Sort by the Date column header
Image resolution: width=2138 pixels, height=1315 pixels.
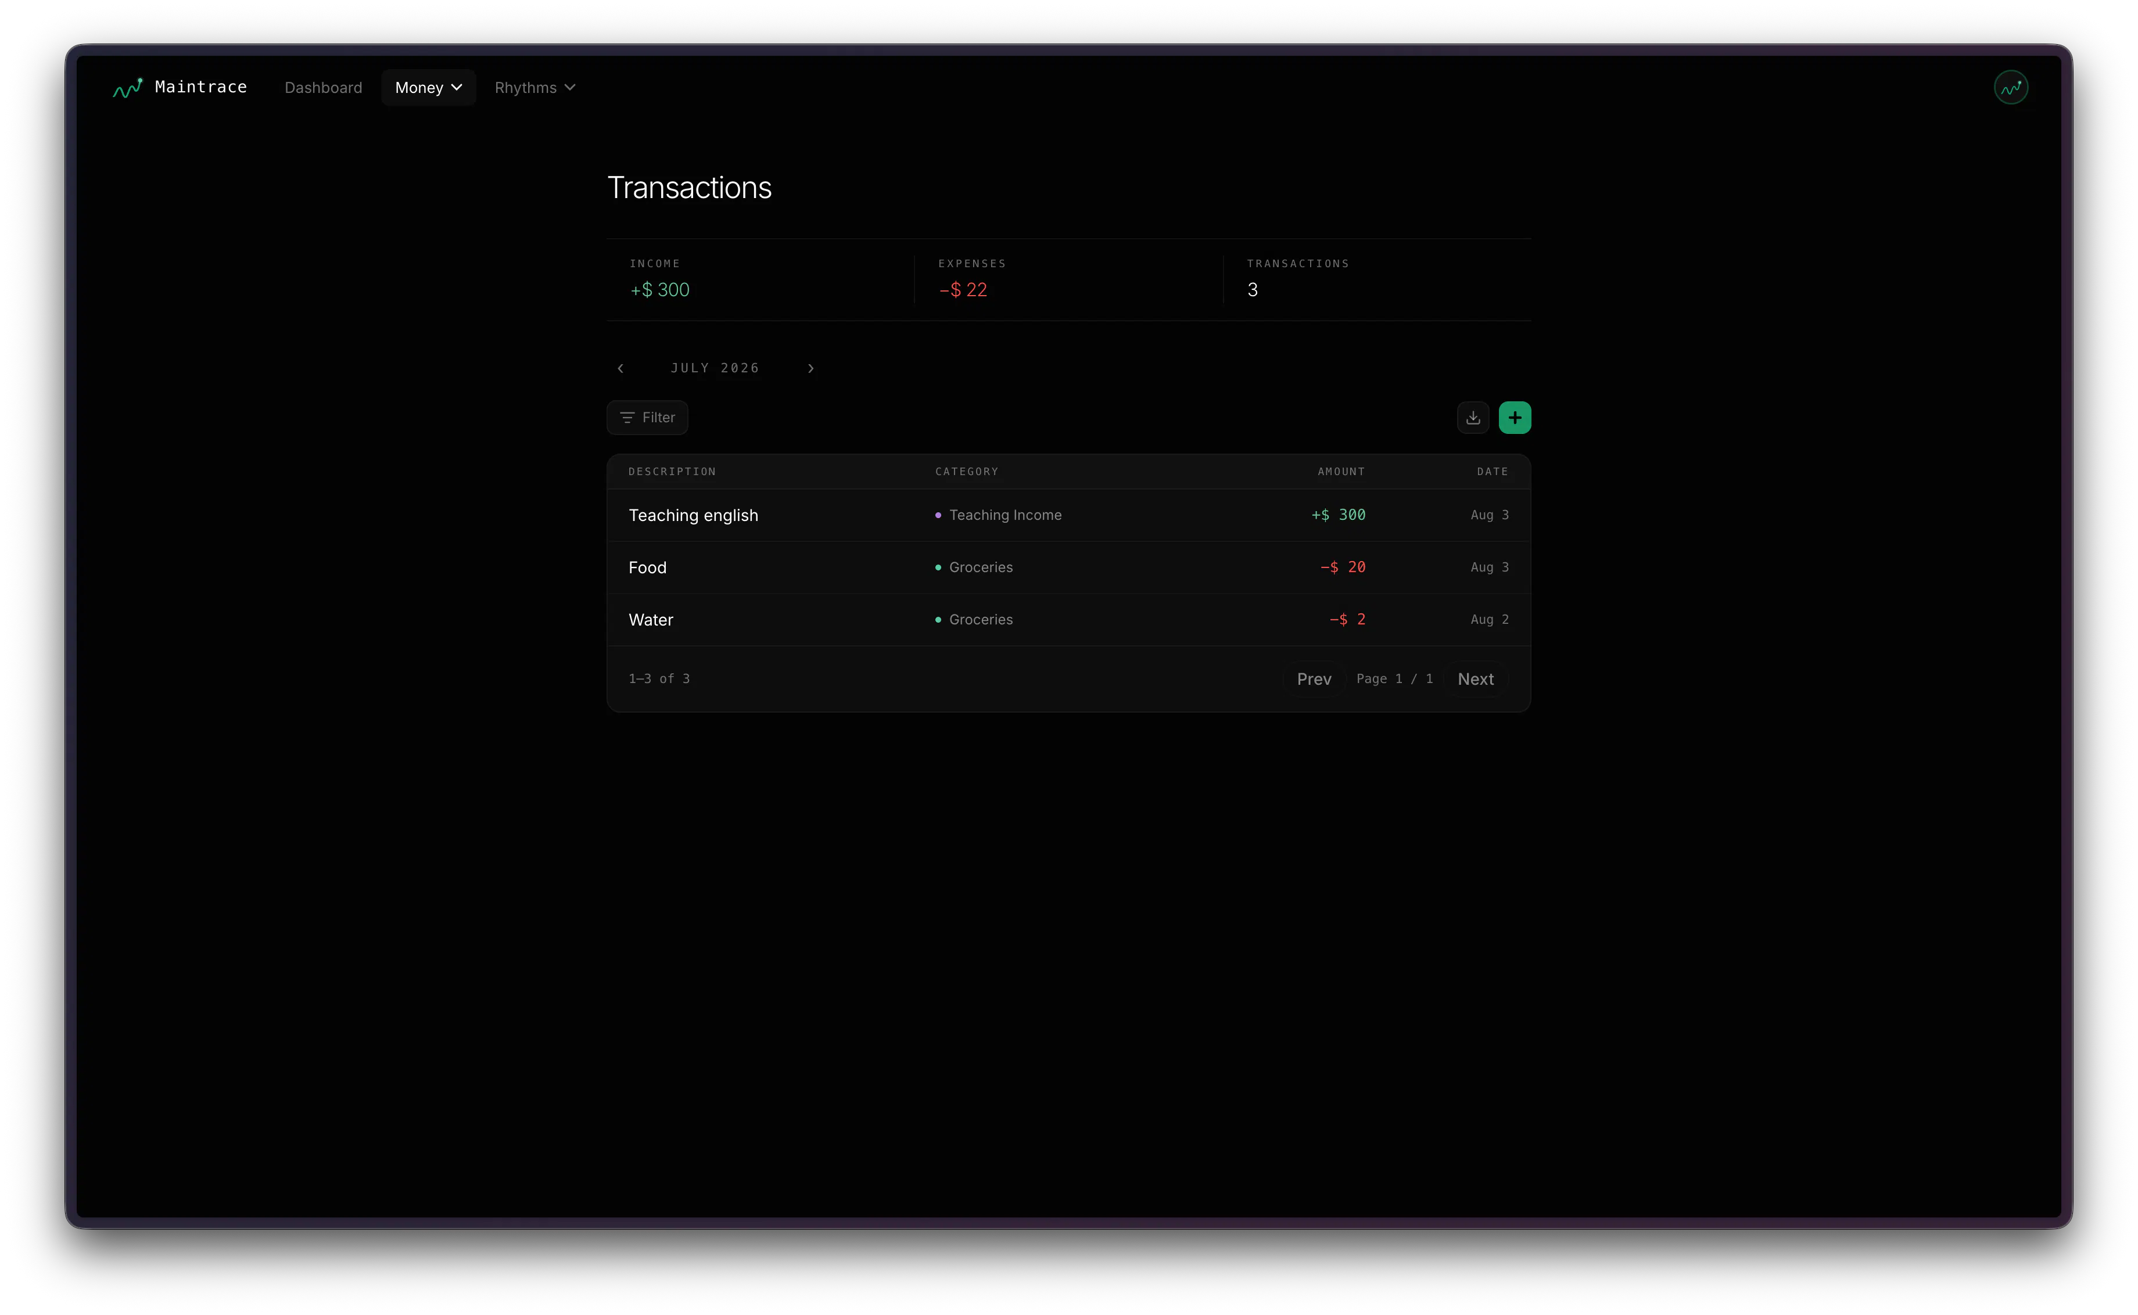tap(1492, 472)
